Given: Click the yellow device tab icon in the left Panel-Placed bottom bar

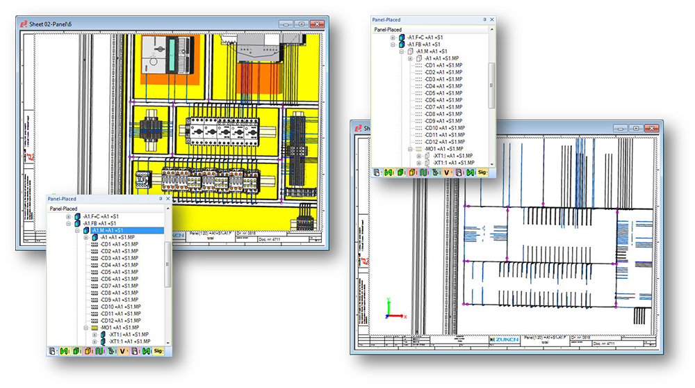Looking at the screenshot, I should coord(88,351).
